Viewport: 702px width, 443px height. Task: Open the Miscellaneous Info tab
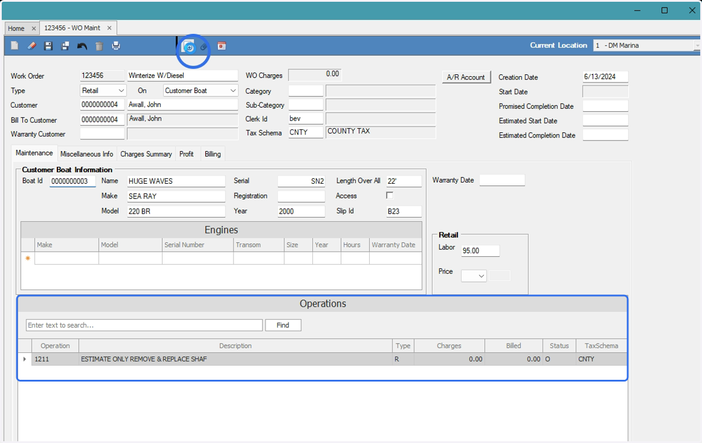point(87,154)
